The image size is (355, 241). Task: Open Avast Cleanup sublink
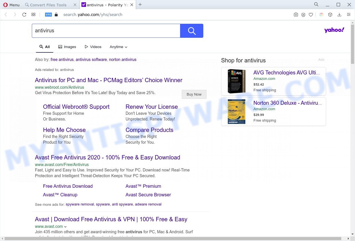[60, 195]
